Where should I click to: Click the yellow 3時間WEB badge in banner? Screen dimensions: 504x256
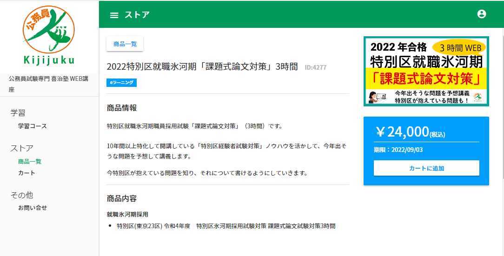pyautogui.click(x=459, y=47)
